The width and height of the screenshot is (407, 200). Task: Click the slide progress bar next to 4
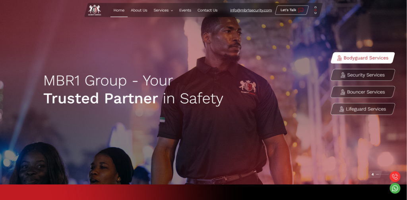(382, 174)
